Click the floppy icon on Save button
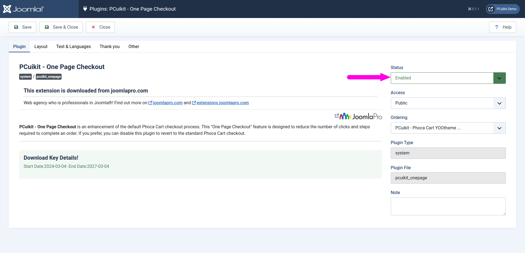 (x=16, y=27)
